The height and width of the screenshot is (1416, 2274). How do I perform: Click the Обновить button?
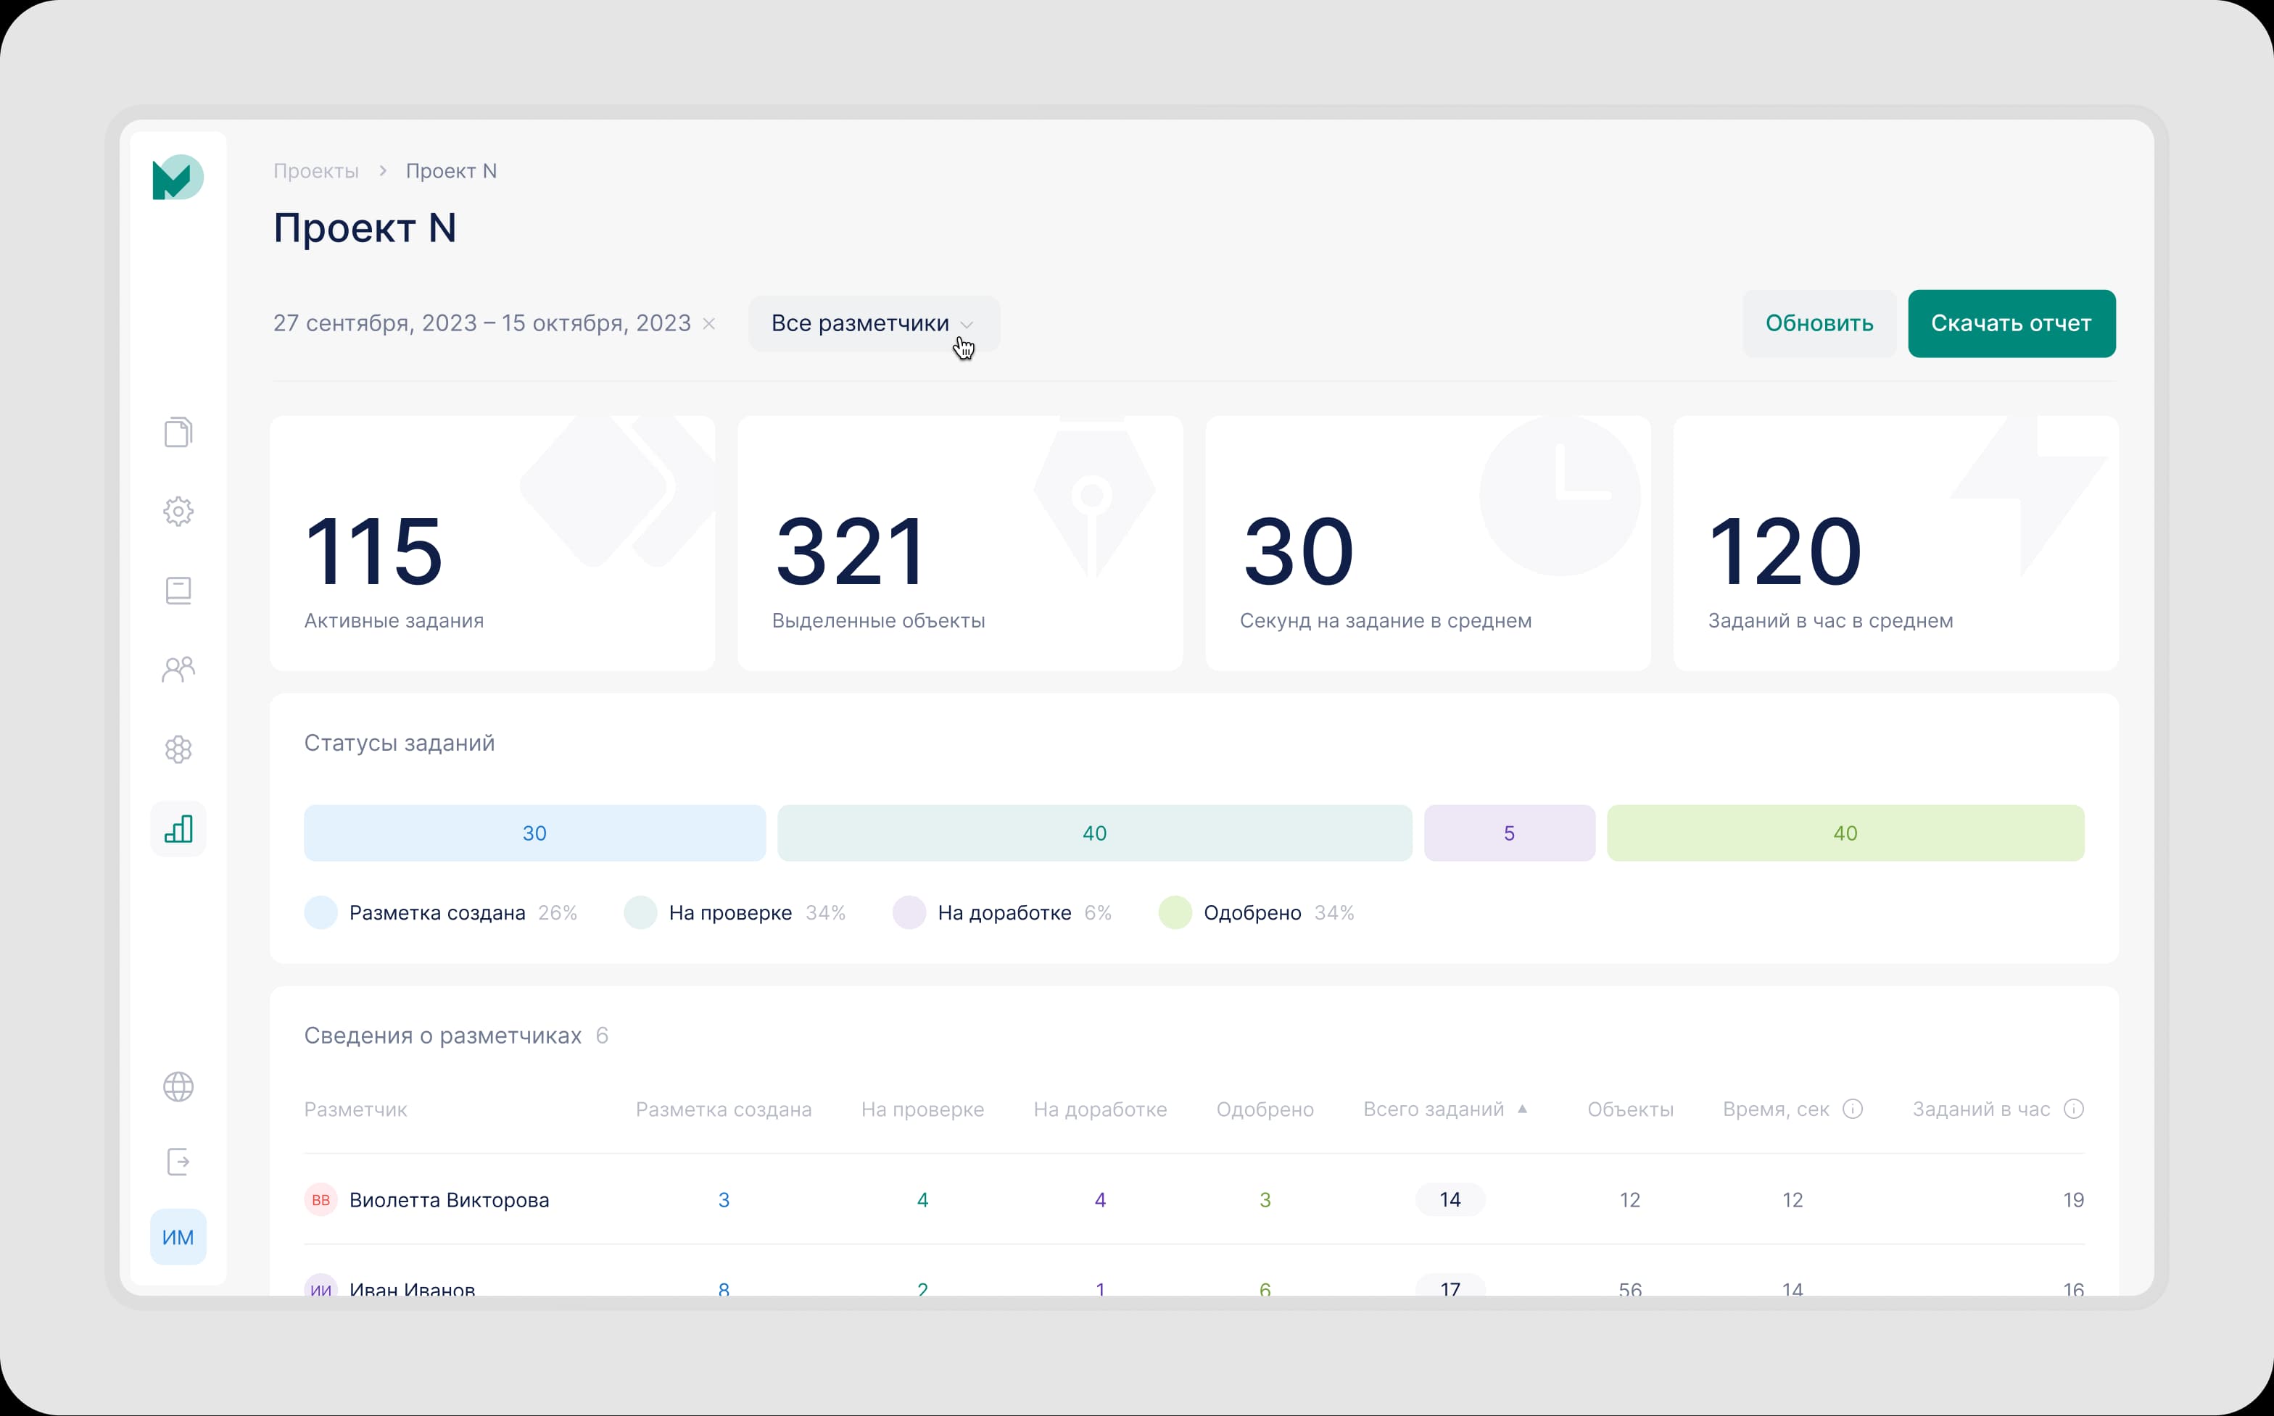[1819, 323]
